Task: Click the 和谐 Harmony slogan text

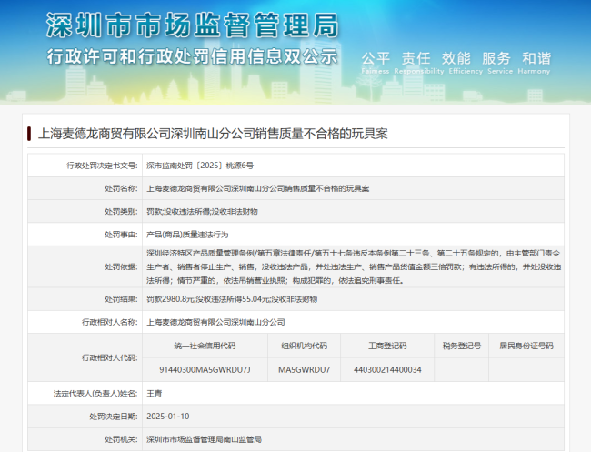Action: (x=534, y=63)
